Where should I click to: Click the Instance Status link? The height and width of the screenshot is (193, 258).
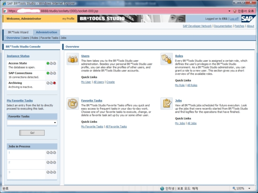click(18, 56)
